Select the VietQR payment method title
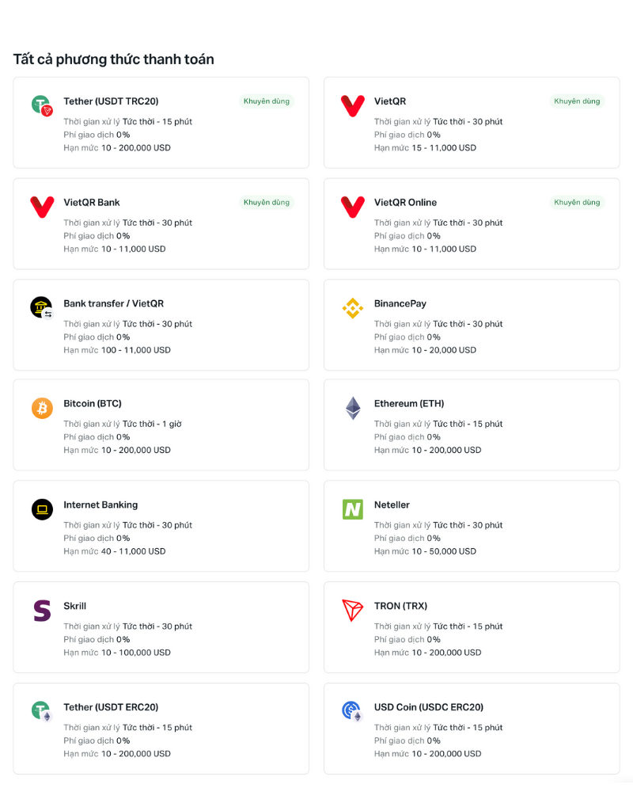This screenshot has height=792, width=633. (x=390, y=101)
